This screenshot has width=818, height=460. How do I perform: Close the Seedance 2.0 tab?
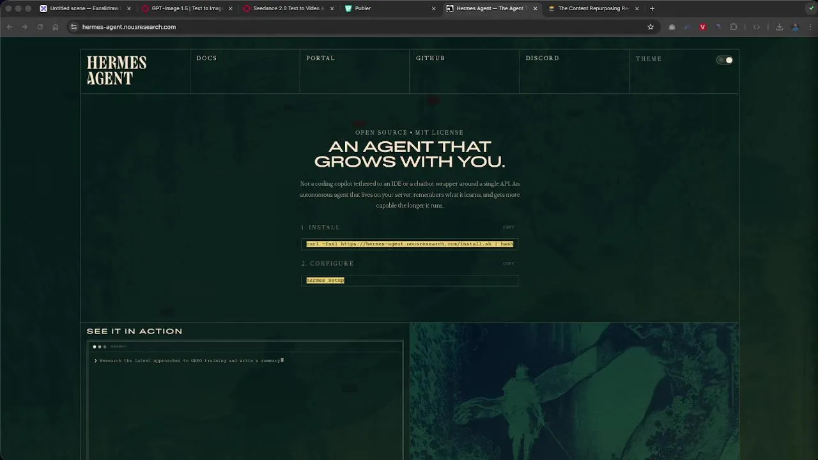coord(332,8)
